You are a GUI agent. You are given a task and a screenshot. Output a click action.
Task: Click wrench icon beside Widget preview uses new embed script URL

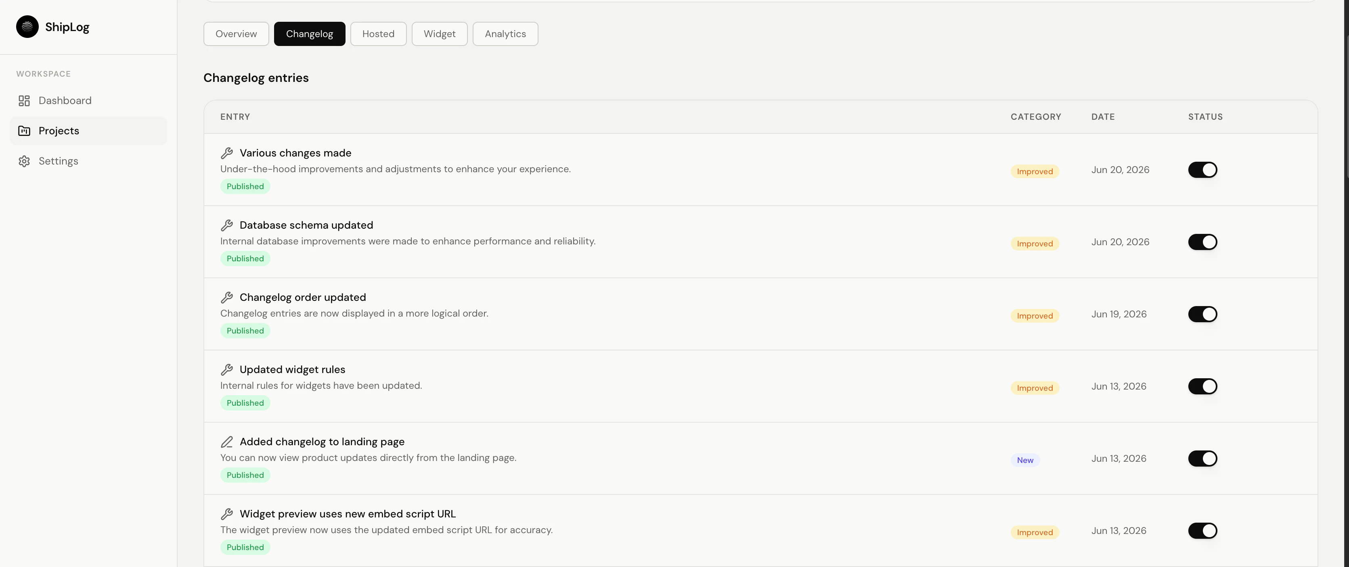(x=227, y=514)
